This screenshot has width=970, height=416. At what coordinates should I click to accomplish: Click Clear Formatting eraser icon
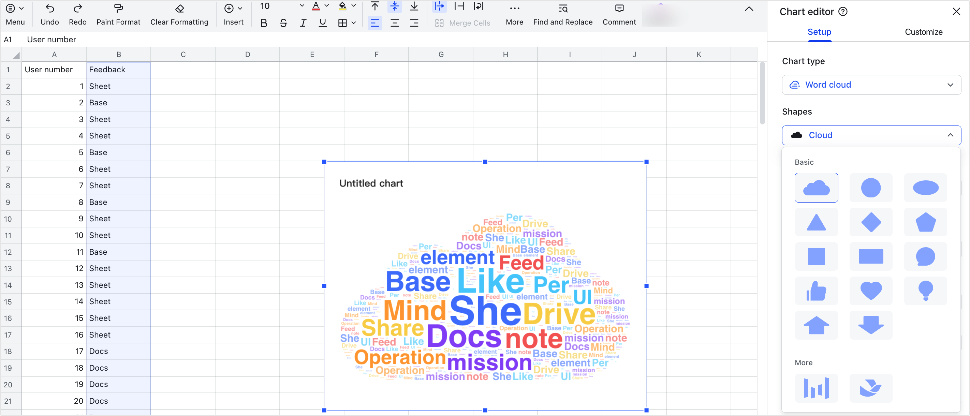[x=179, y=9]
